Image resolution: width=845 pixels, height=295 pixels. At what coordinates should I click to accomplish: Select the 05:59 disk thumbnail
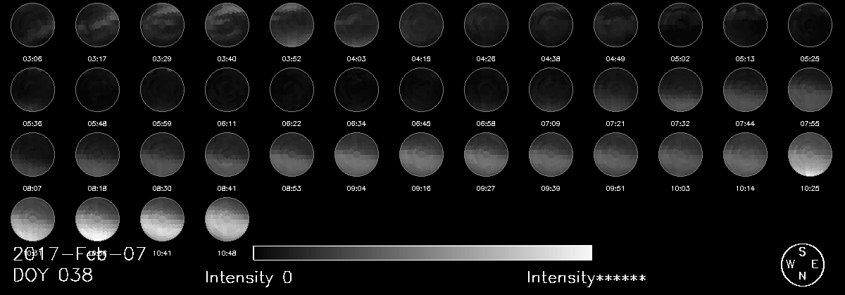tap(162, 89)
